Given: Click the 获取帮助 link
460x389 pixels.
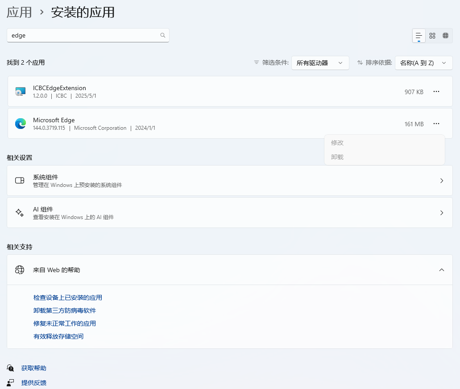Looking at the screenshot, I should tap(34, 368).
